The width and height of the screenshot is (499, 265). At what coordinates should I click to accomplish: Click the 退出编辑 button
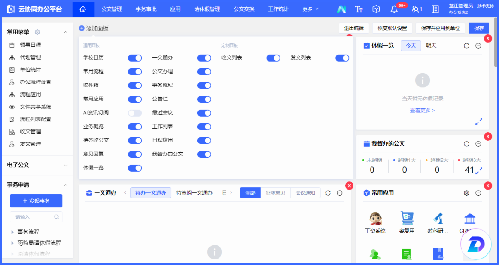[353, 28]
